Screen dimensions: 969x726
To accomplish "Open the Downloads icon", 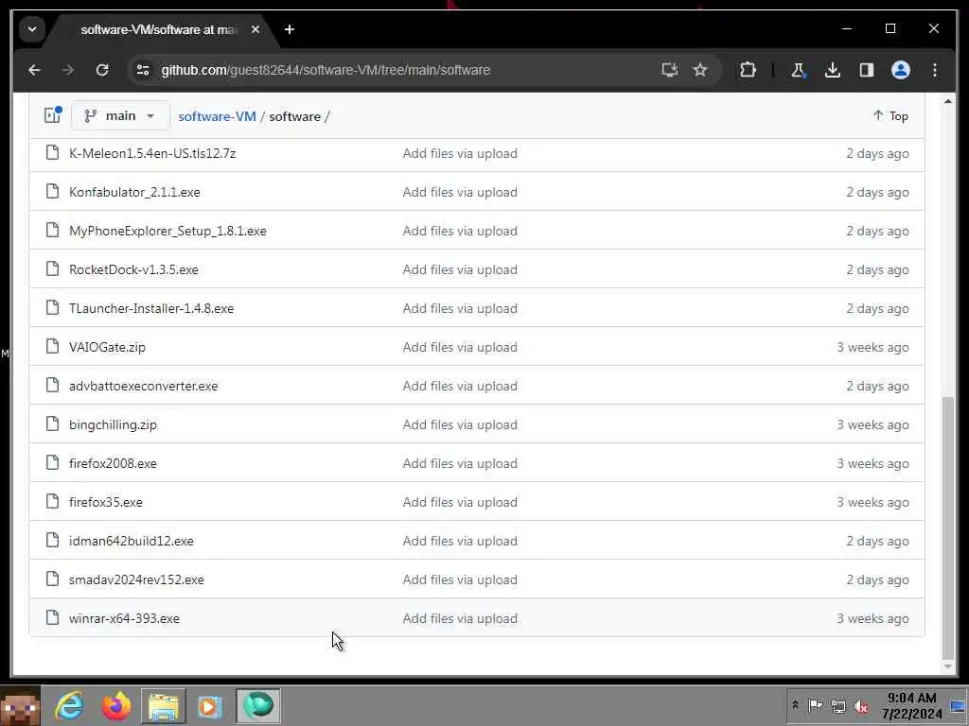I will coord(833,70).
